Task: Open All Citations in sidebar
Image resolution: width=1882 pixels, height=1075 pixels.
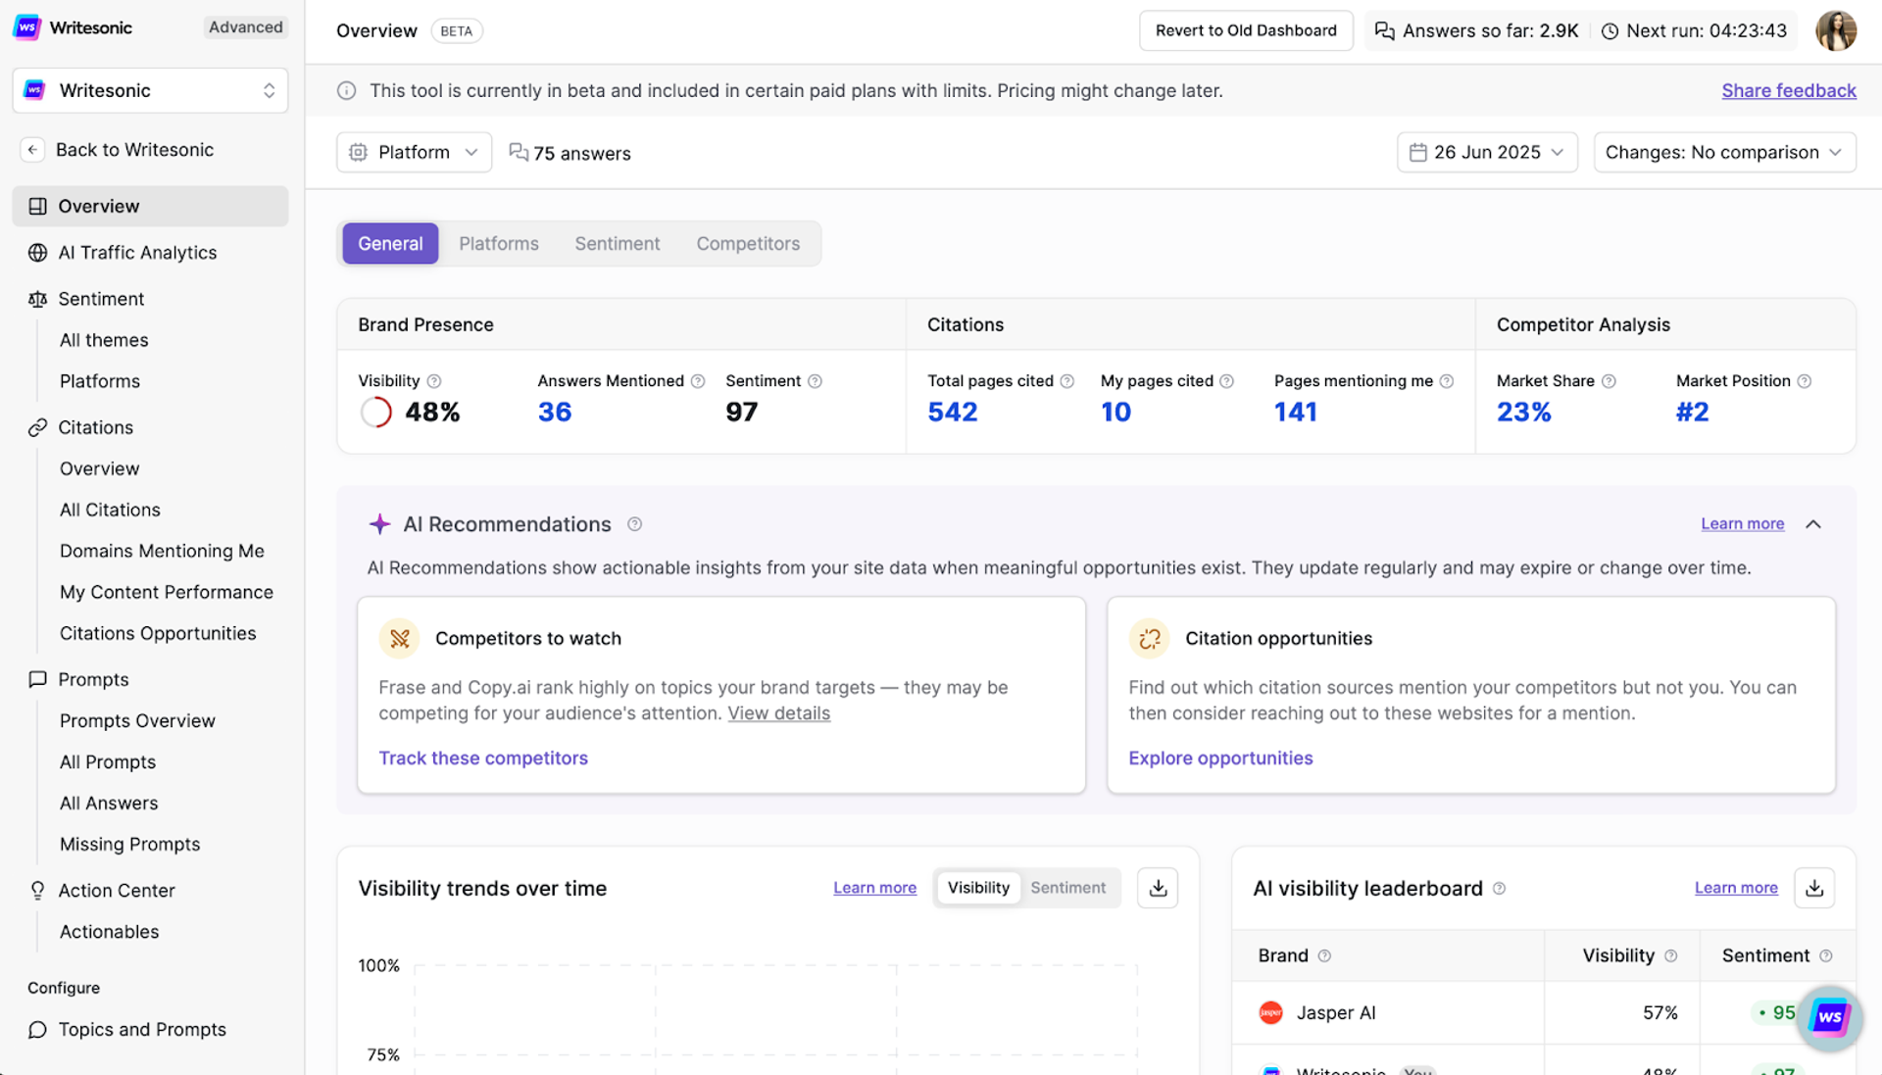Action: click(x=110, y=510)
